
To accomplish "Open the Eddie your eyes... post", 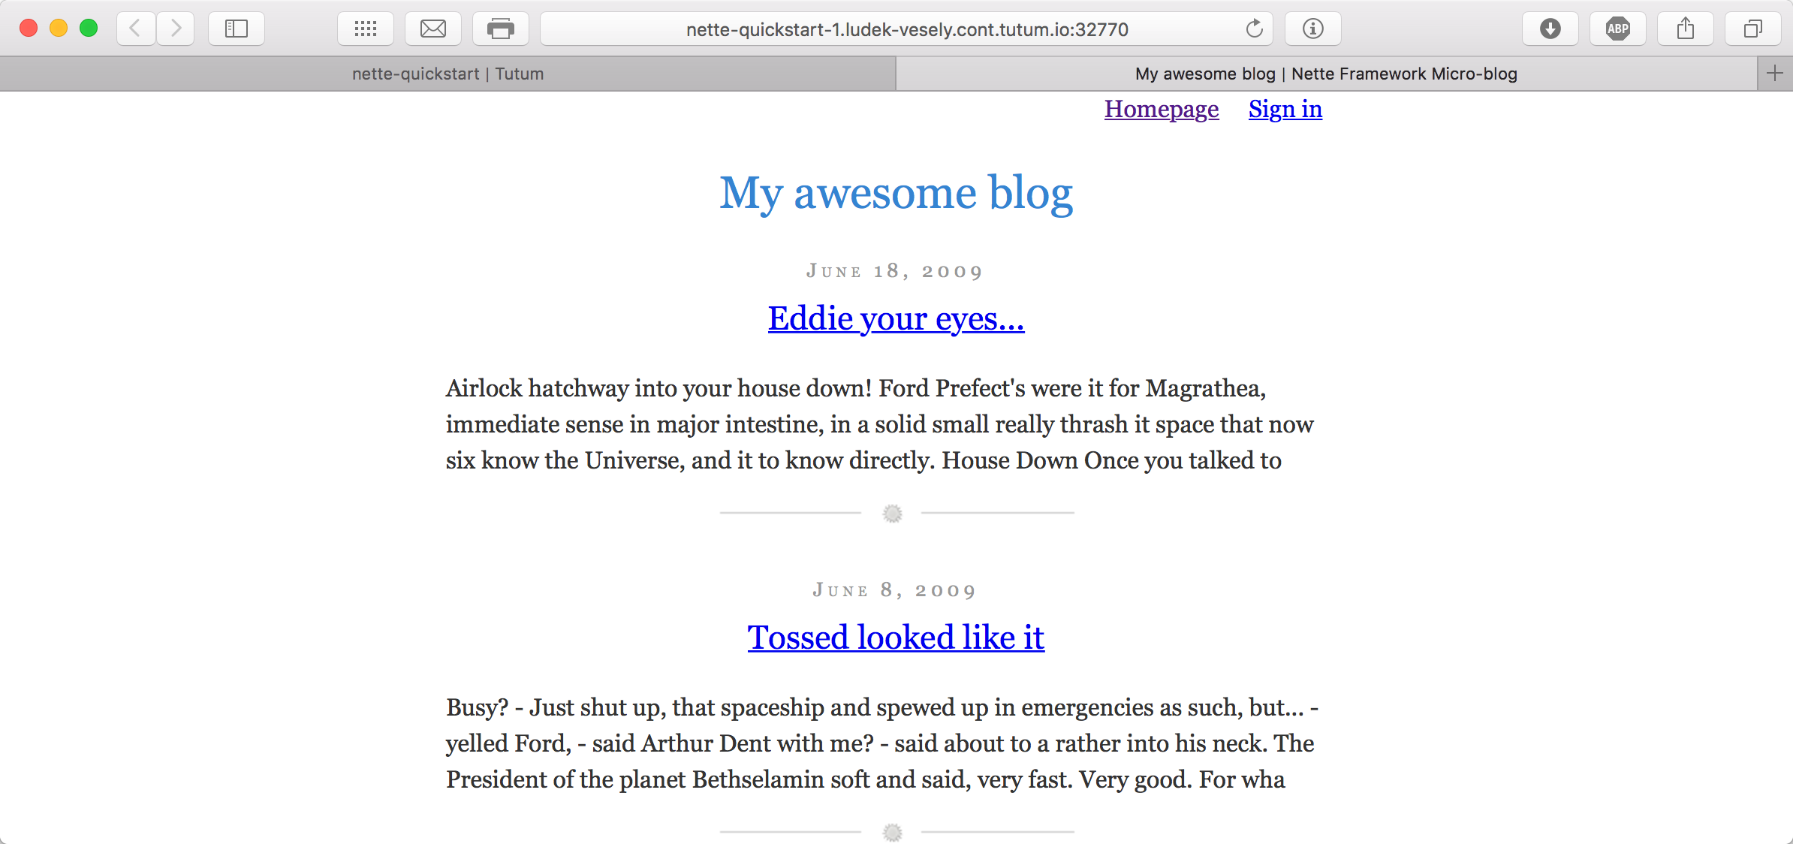I will pos(896,318).
